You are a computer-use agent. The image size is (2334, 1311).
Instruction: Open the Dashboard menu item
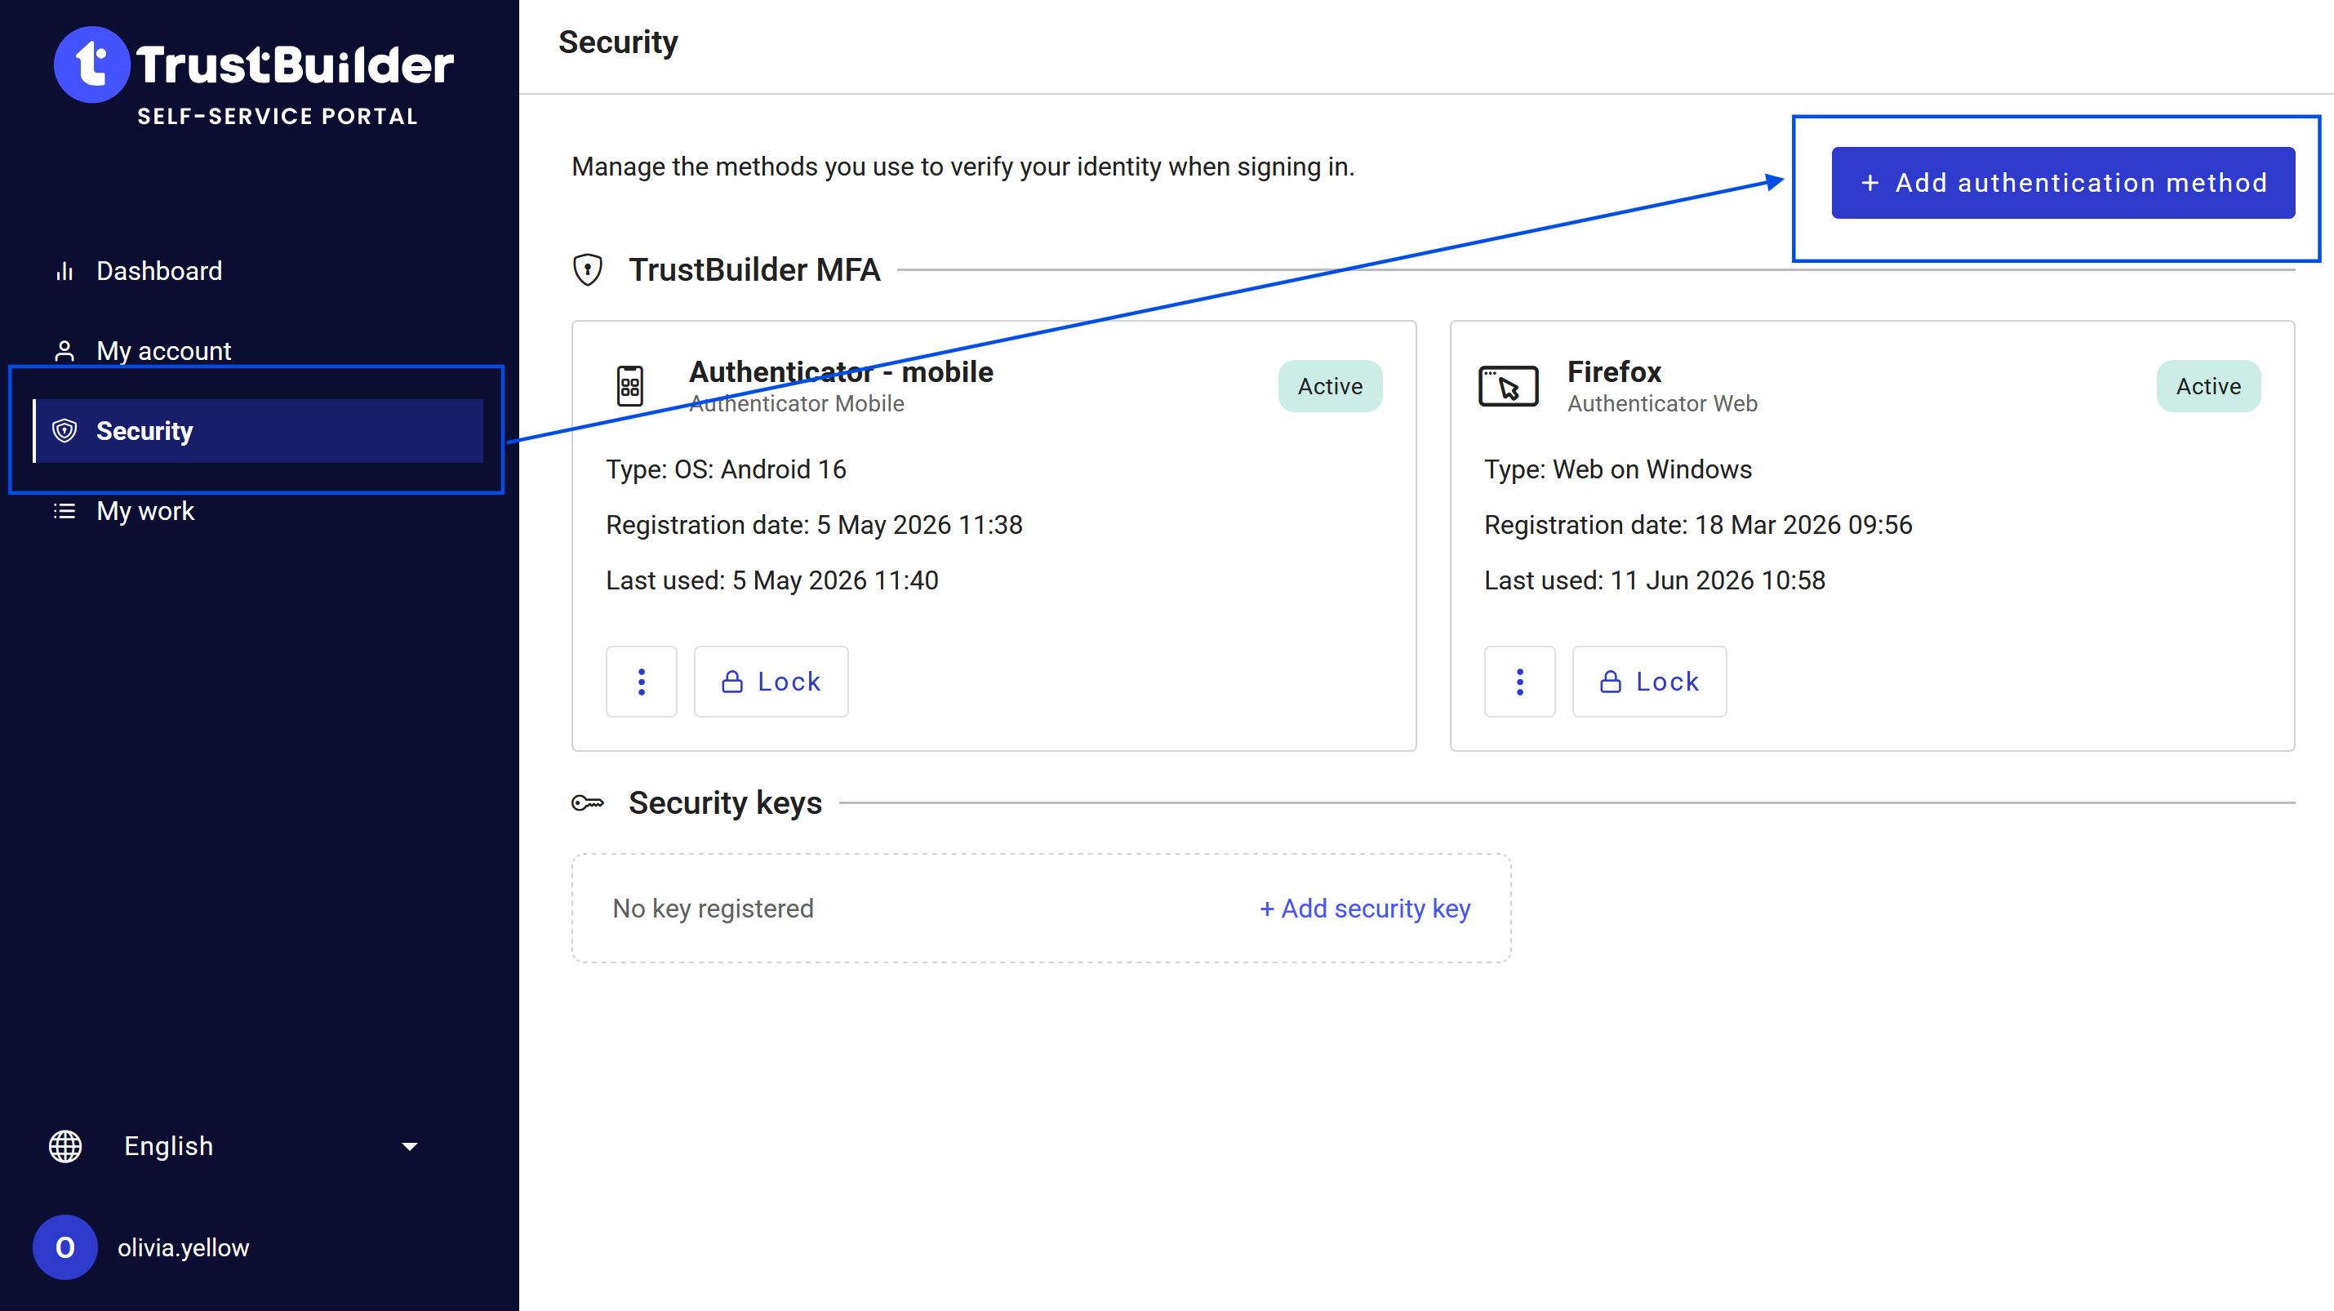click(258, 271)
